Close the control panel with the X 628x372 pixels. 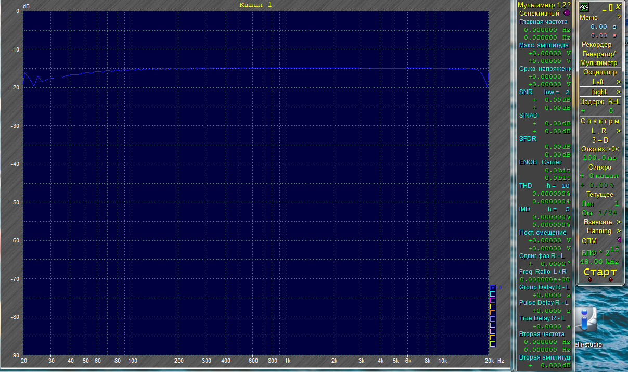tap(618, 7)
